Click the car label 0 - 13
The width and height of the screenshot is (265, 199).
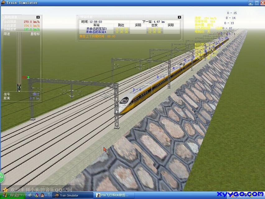coord(229,23)
